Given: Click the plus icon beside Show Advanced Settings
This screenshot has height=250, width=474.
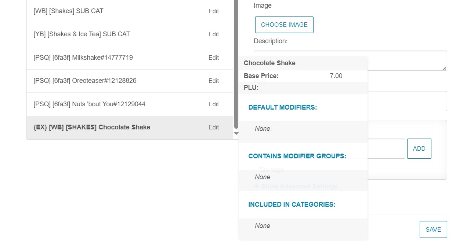Looking at the screenshot, I should [257, 186].
